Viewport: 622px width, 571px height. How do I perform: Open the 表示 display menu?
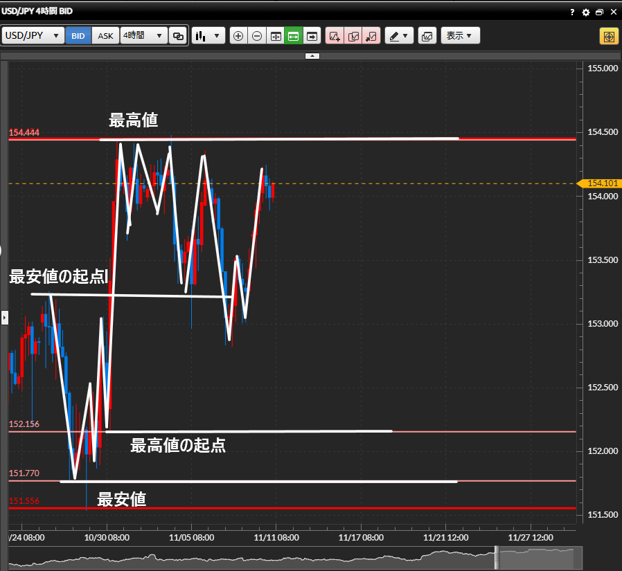460,36
